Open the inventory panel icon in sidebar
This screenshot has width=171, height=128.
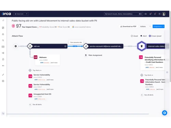pos(3,47)
